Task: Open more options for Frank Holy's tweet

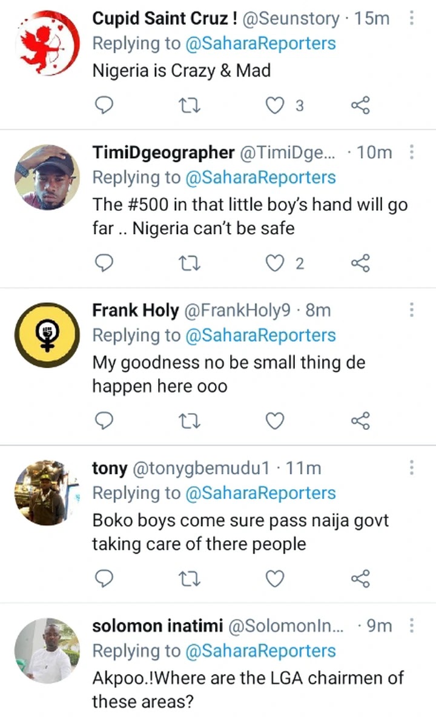Action: pos(411,310)
